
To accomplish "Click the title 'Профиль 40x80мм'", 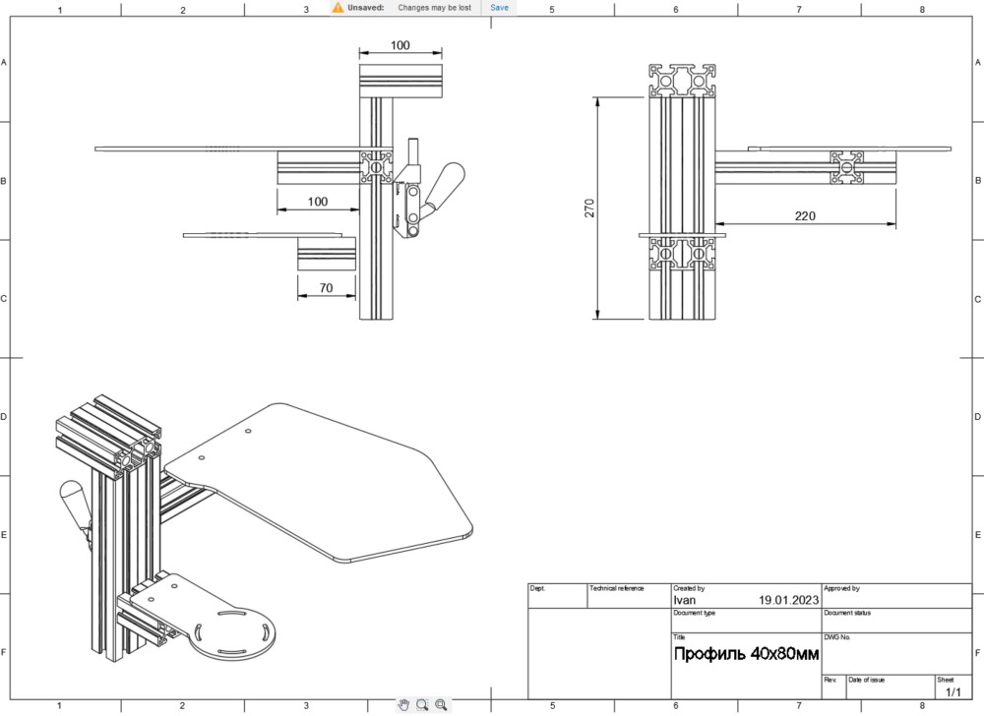I will [746, 654].
